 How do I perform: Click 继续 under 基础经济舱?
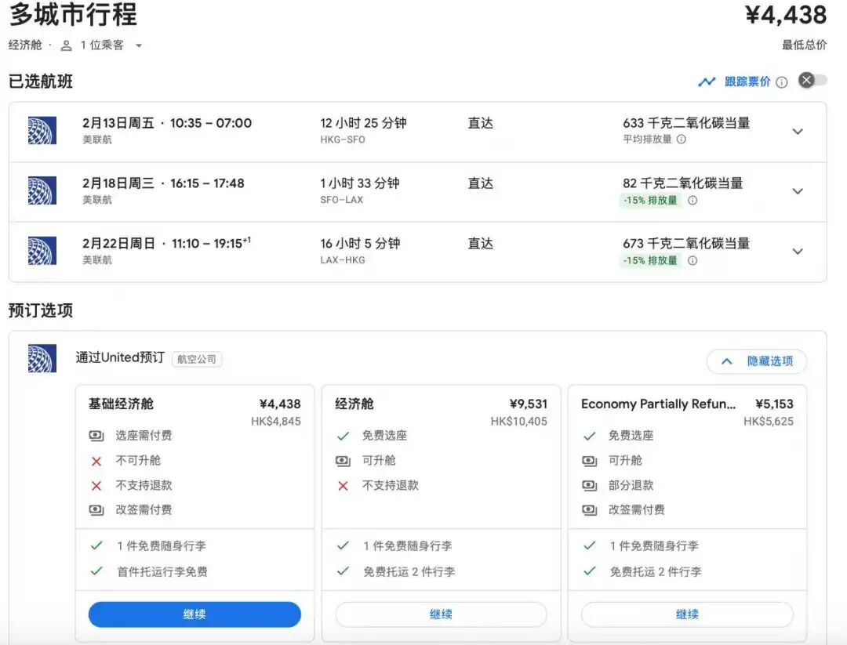click(194, 614)
